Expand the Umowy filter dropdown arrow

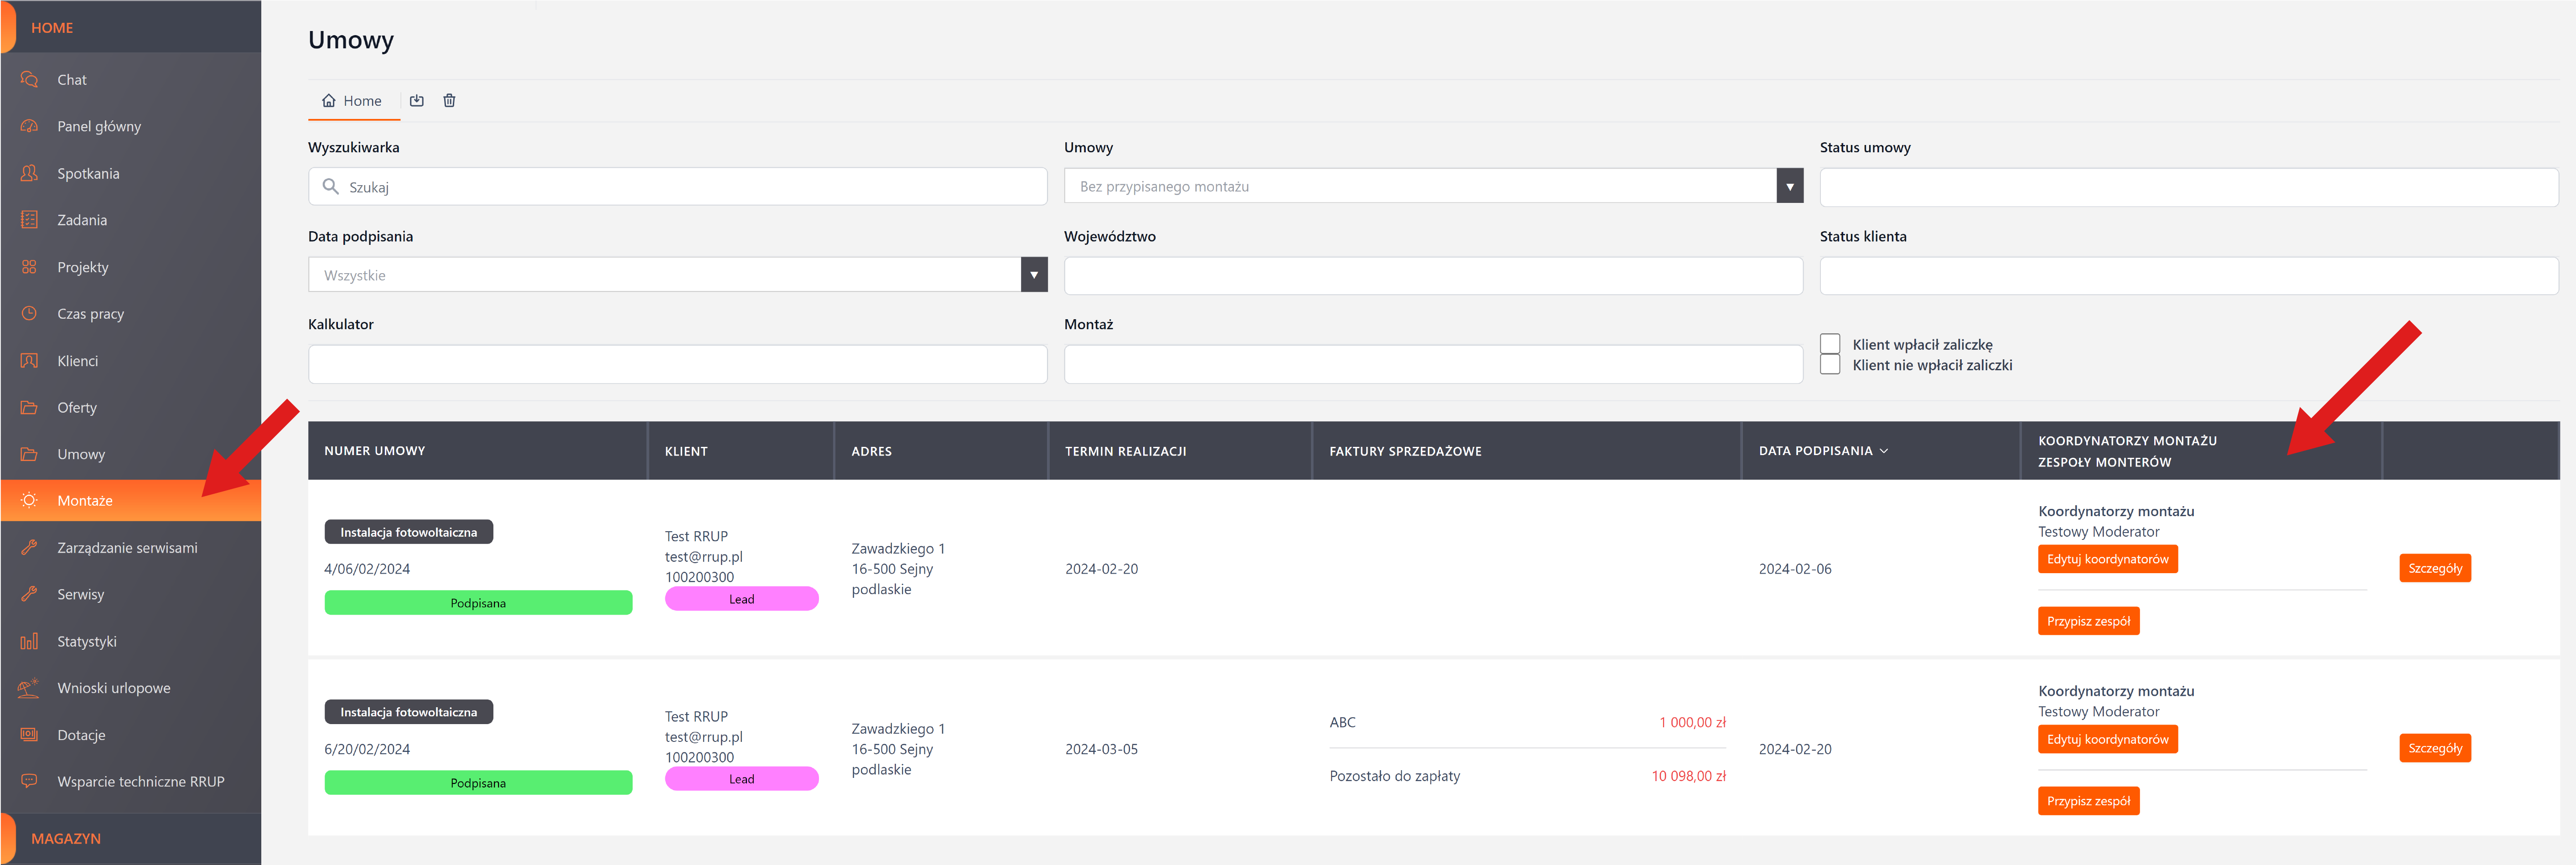tap(1789, 186)
